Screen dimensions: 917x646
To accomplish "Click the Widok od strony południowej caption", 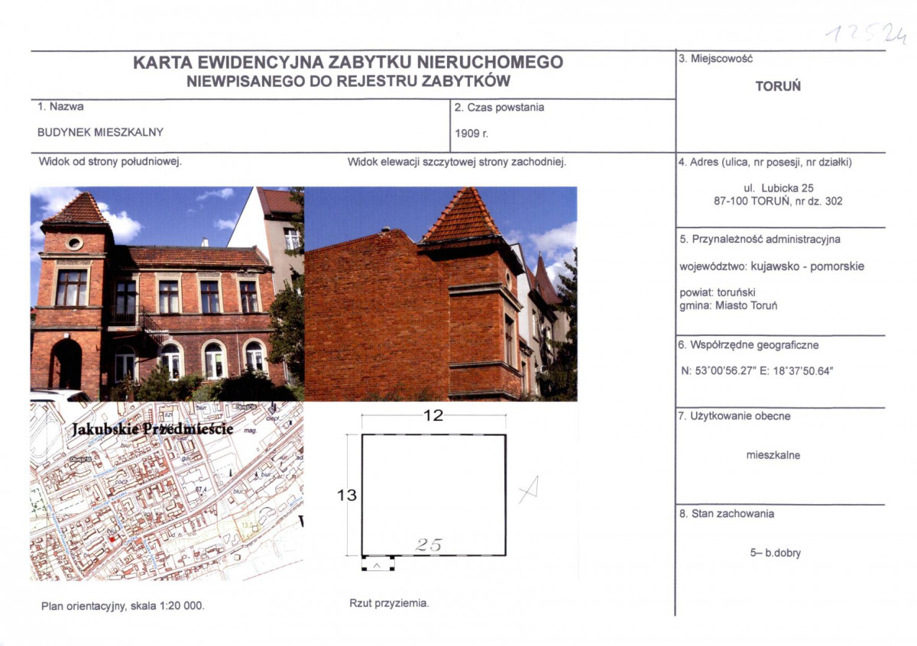I will pyautogui.click(x=110, y=161).
